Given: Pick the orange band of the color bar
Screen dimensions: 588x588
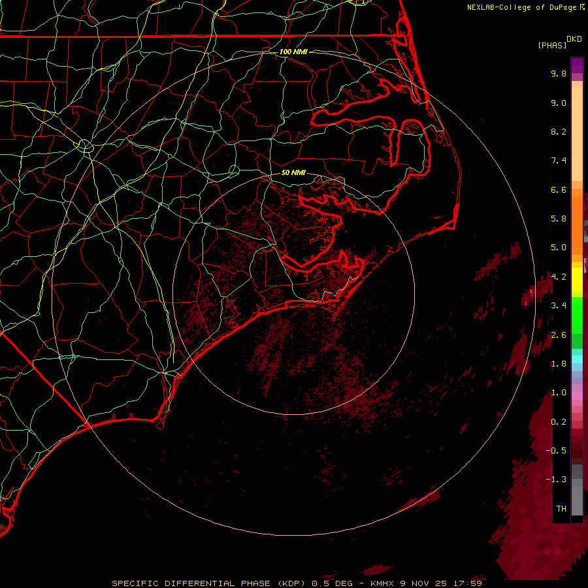Looking at the screenshot, I should click(577, 225).
